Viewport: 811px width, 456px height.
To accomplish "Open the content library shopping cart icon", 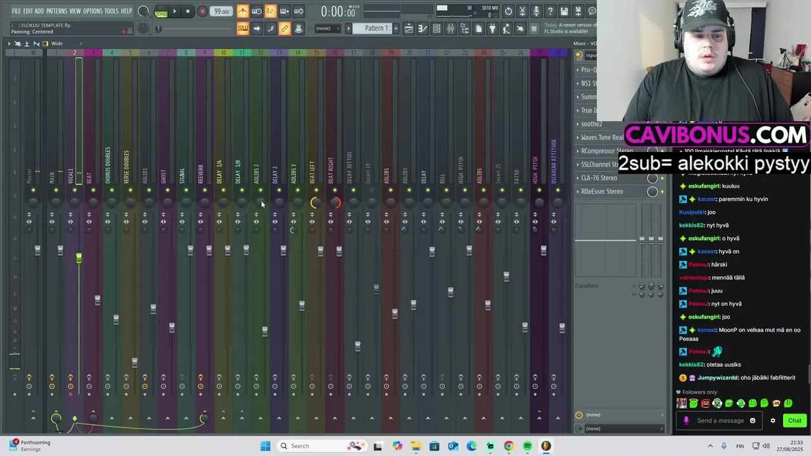I will pyautogui.click(x=533, y=28).
